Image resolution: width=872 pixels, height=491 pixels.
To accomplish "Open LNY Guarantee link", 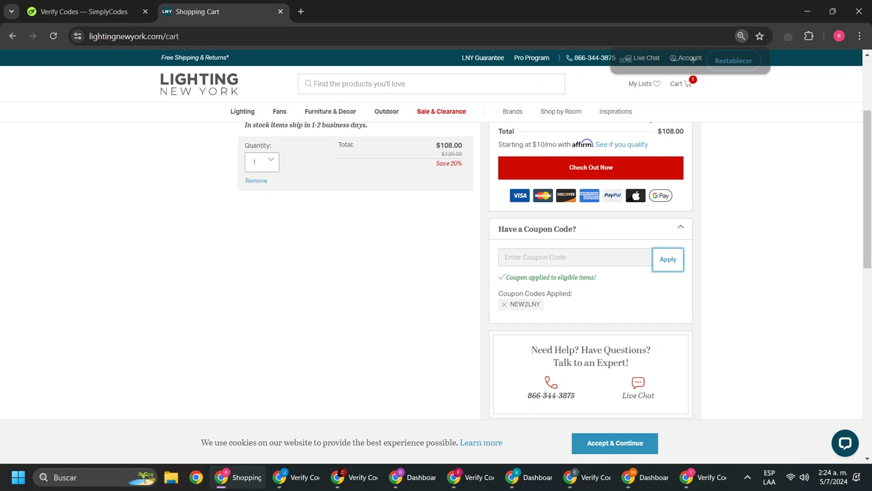I will coord(483,58).
